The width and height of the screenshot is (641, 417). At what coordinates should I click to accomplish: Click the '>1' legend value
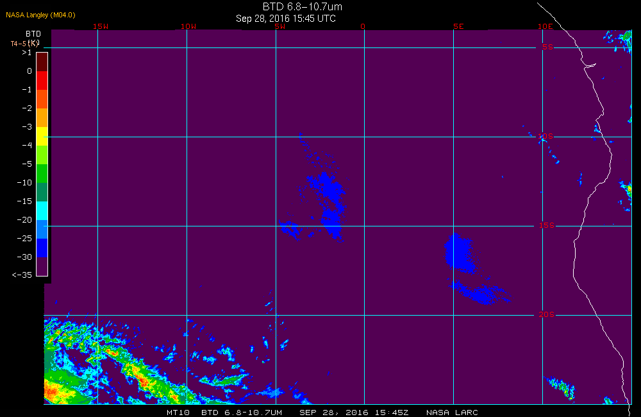26,53
